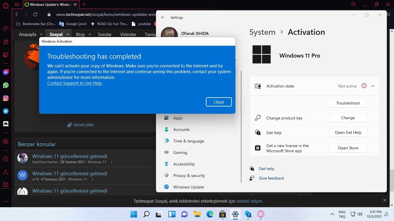Click the Open Store button
This screenshot has height=221, width=394.
point(348,148)
